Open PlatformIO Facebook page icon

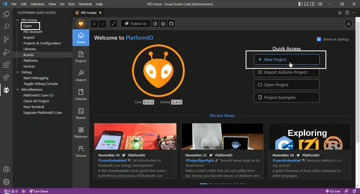[155, 24]
